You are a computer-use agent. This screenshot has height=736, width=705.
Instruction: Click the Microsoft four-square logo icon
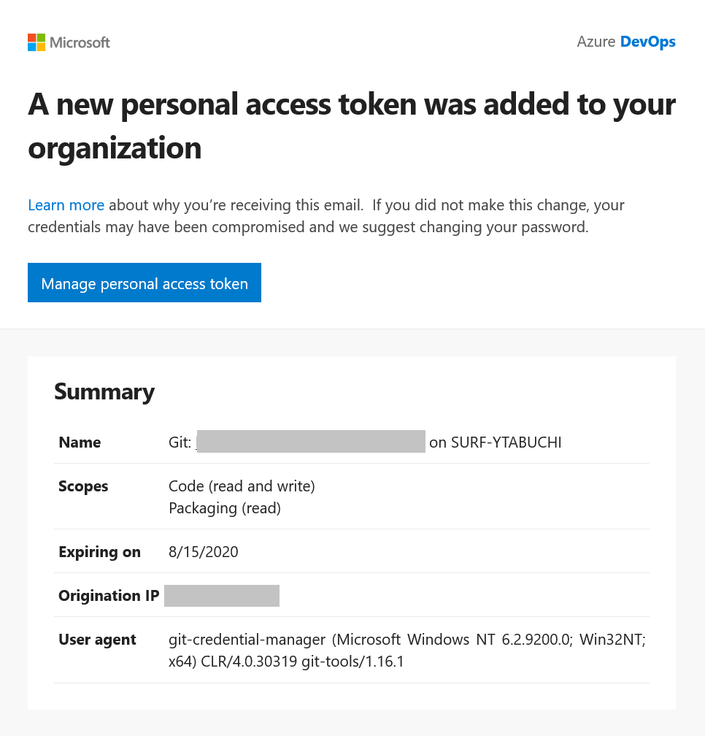pyautogui.click(x=36, y=42)
